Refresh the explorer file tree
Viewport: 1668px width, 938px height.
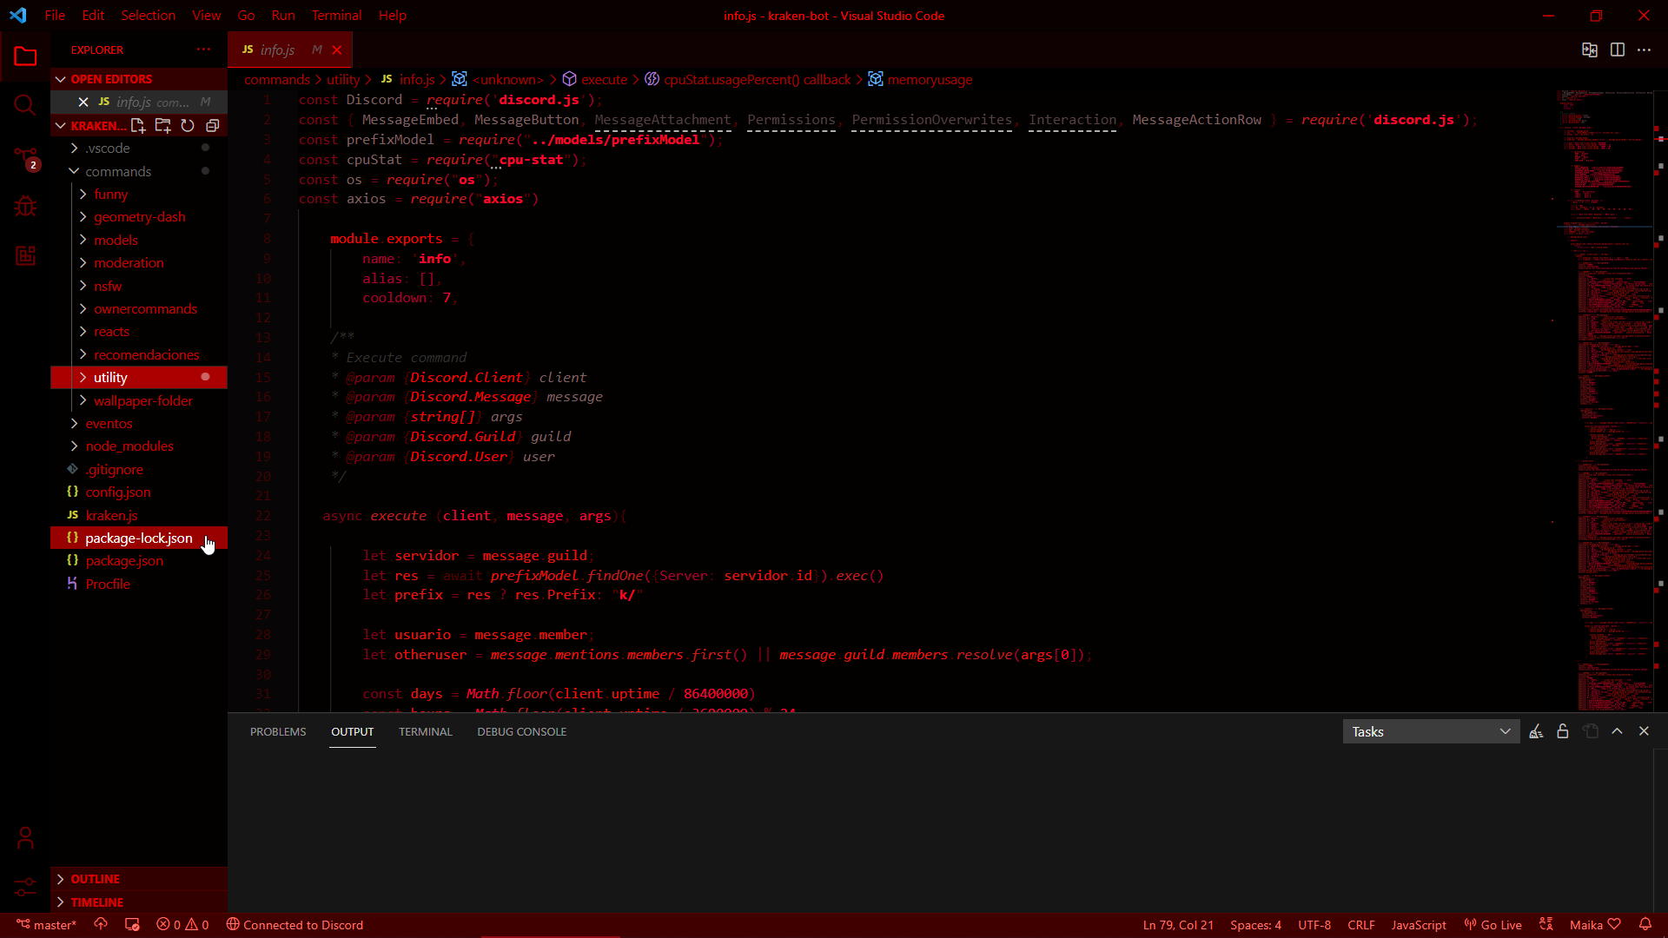pos(188,126)
